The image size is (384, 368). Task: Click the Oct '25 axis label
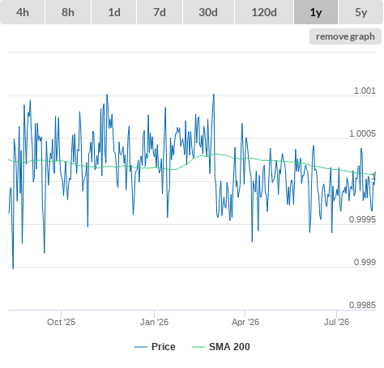pos(61,322)
